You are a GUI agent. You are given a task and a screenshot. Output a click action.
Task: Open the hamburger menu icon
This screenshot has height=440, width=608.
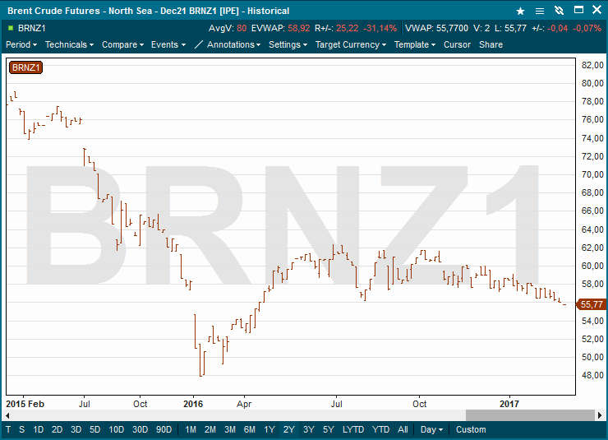[x=539, y=11]
